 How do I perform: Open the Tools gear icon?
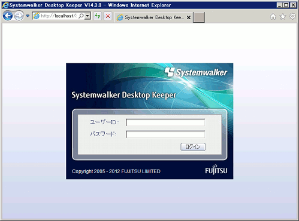[292, 17]
